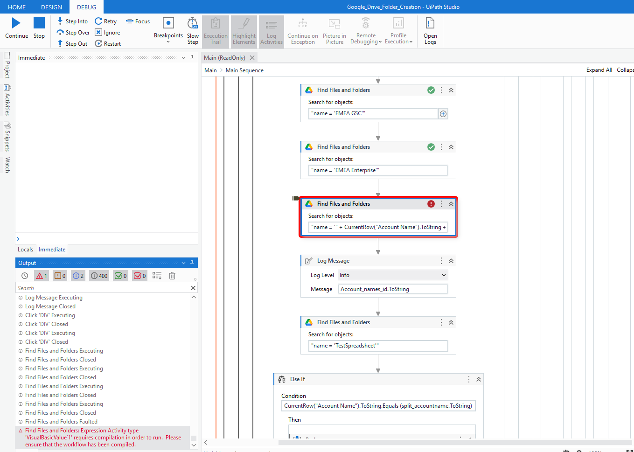
Task: Select the 'Log Message Executing' log entry
Action: 54,298
